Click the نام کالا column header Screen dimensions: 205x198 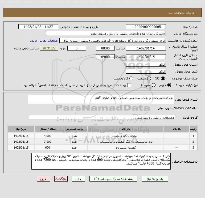pyautogui.click(x=125, y=129)
